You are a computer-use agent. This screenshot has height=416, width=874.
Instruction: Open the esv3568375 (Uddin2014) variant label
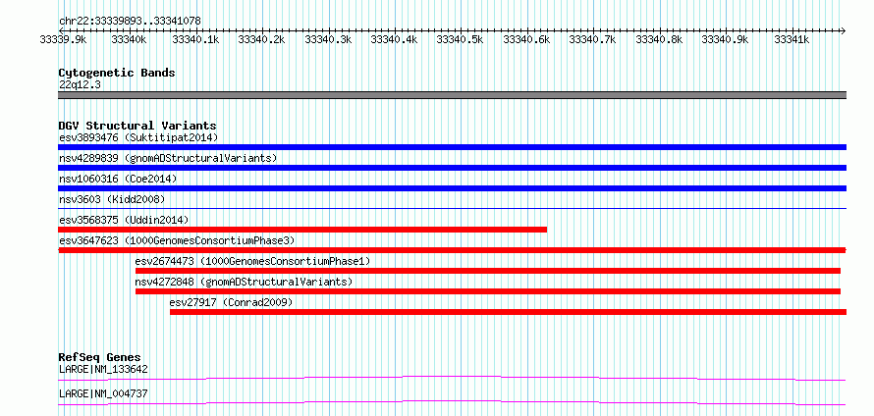click(x=124, y=220)
